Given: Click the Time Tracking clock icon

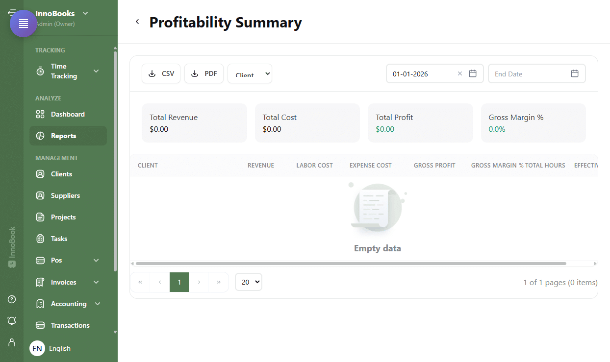Looking at the screenshot, I should point(40,71).
